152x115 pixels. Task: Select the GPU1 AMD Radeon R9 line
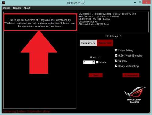[x=94, y=24]
